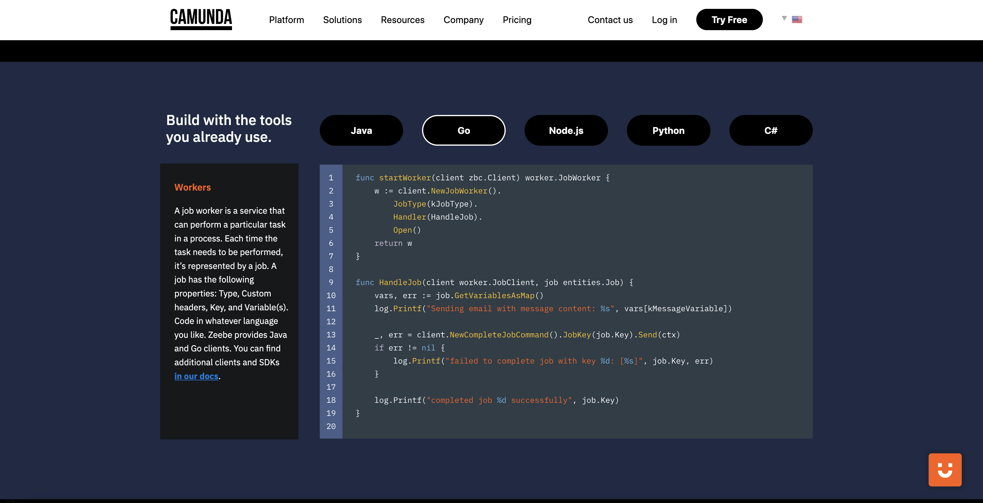Click the HandleJob function name
The width and height of the screenshot is (983, 503).
(x=400, y=283)
